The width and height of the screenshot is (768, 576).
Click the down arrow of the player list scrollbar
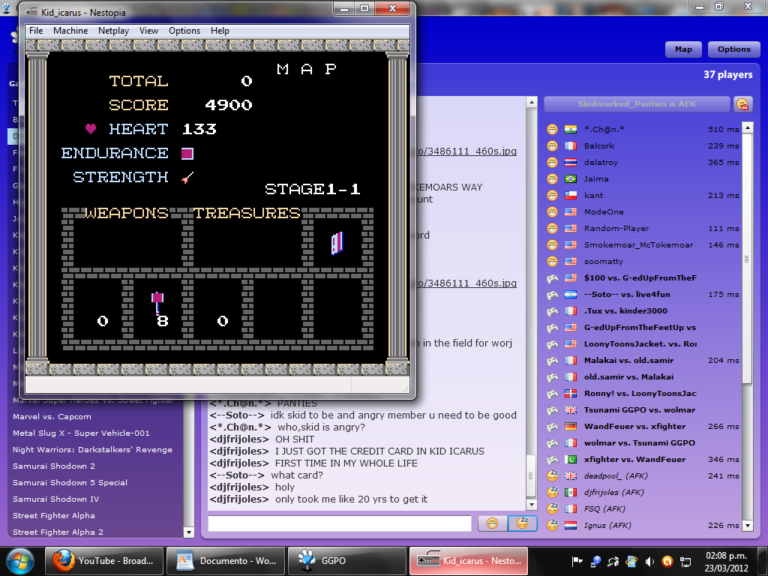pos(748,526)
